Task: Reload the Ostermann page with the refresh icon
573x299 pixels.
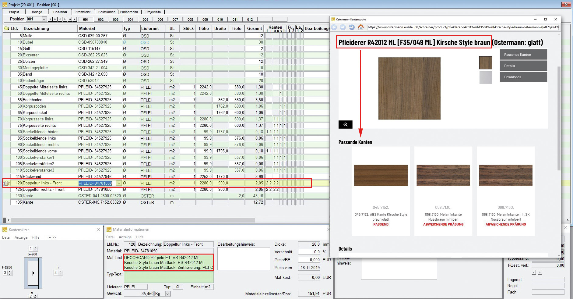Action: click(x=352, y=27)
